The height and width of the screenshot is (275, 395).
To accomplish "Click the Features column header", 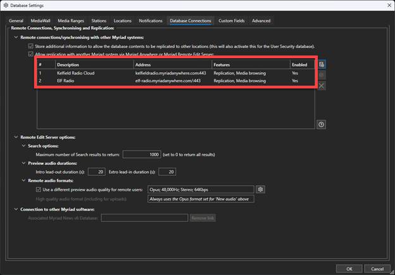I will (x=251, y=64).
